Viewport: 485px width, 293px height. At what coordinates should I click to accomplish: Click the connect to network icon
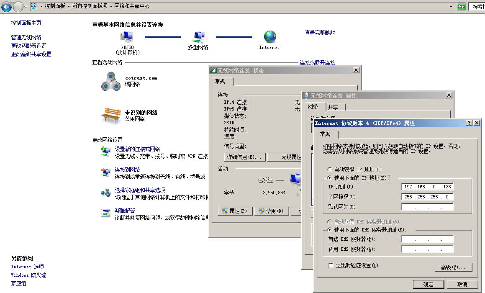coord(106,172)
